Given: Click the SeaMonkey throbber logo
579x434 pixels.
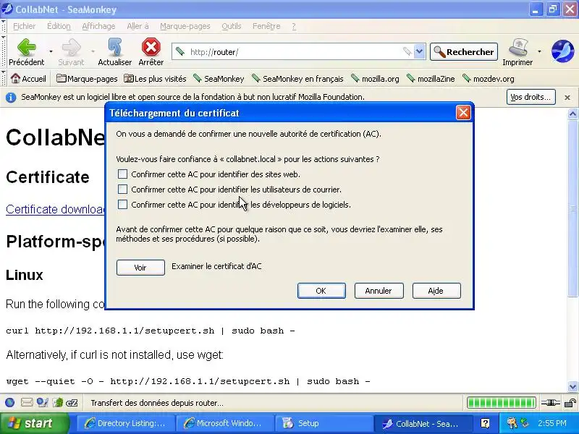Looking at the screenshot, I should pos(563,51).
